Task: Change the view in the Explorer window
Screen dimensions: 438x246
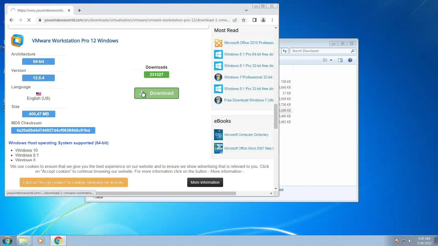Action: [x=325, y=60]
